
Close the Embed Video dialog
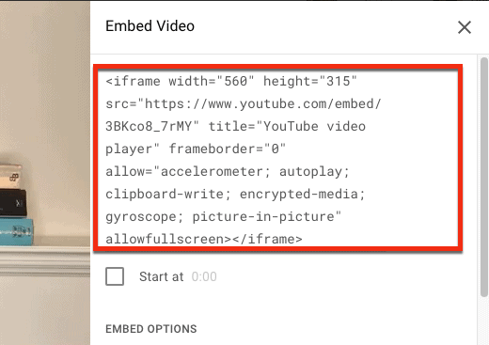coord(465,27)
